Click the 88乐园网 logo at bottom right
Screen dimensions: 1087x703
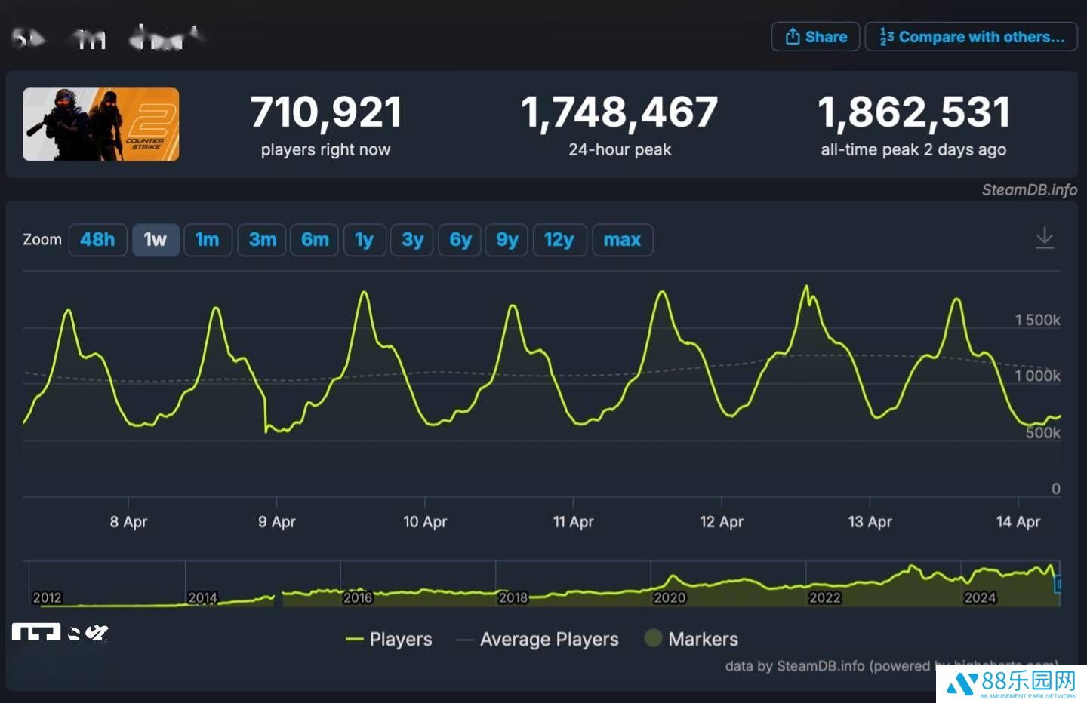point(1012,683)
